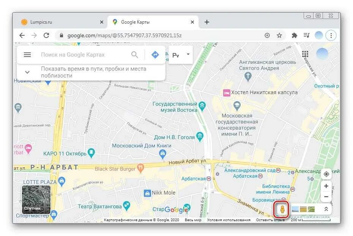This screenshot has height=236, width=353.
Task: Expand the imagery strip with double chevron
Action: click(326, 209)
